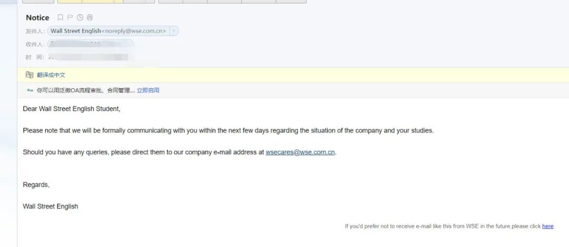569x247 pixels.
Task: Flag the Notice email
Action: pos(70,18)
